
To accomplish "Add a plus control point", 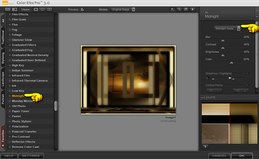I will 241,91.
